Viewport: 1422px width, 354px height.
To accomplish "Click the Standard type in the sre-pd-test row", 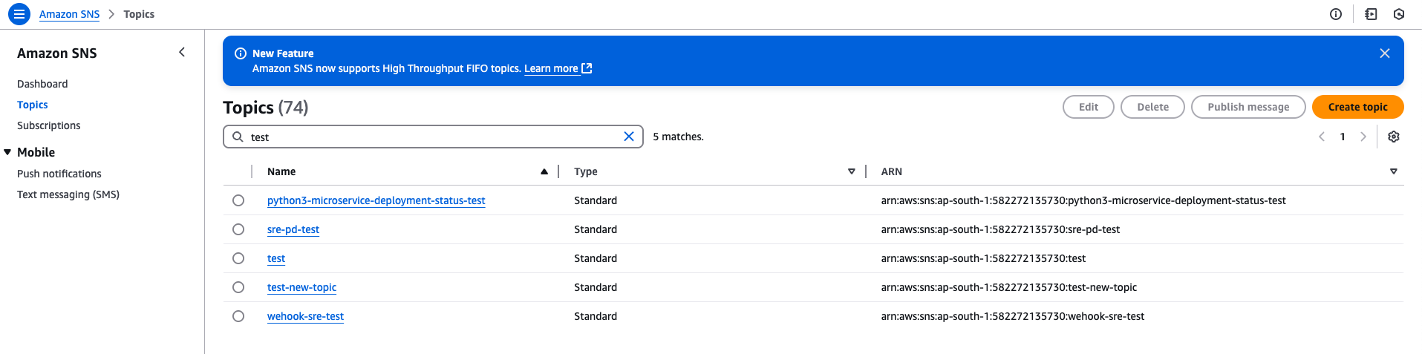I will coord(596,229).
